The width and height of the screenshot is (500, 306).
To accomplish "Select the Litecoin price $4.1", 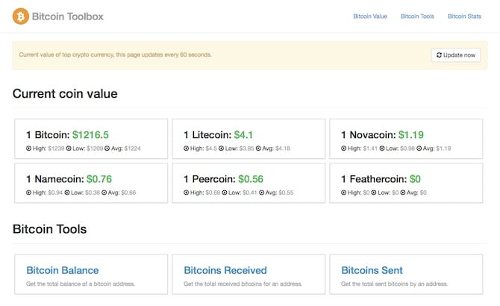I will point(243,135).
